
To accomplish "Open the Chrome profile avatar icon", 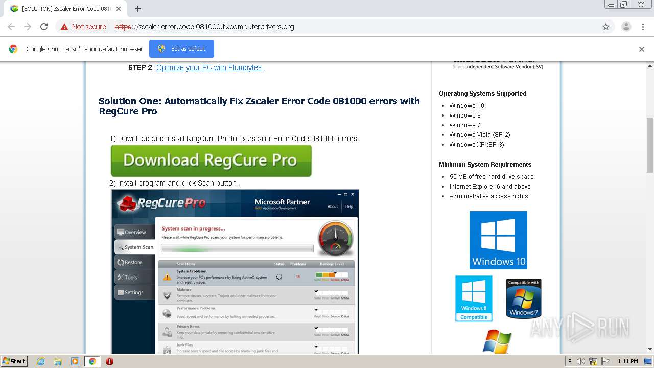I will click(x=626, y=27).
